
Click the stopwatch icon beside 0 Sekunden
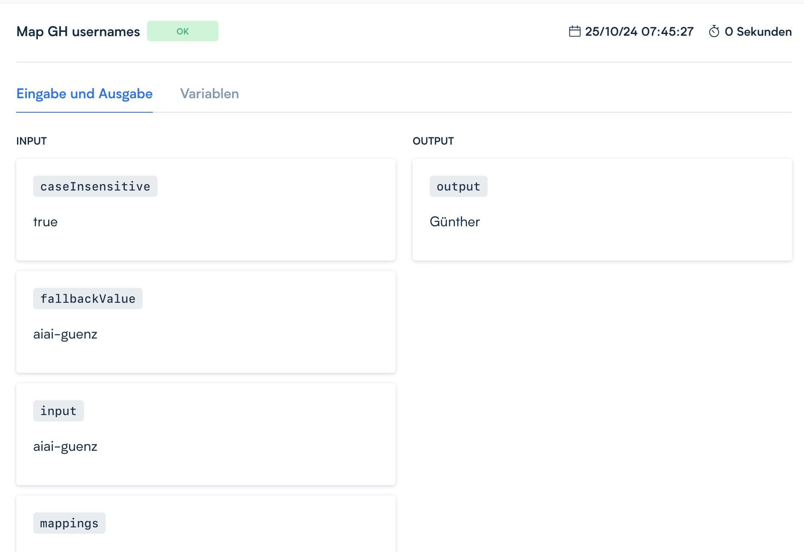pyautogui.click(x=714, y=31)
